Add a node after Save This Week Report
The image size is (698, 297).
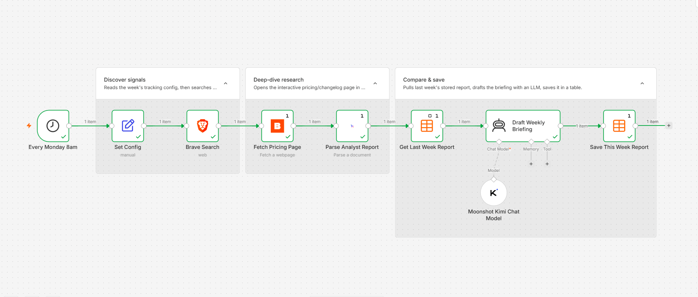pos(669,126)
